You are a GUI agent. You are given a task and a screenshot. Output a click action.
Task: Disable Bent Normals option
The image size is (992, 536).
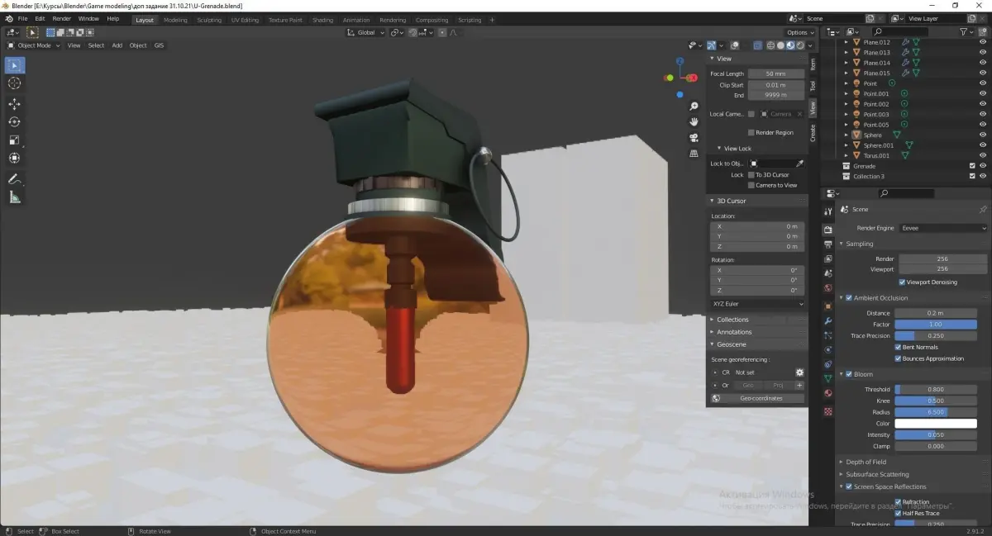(x=899, y=348)
